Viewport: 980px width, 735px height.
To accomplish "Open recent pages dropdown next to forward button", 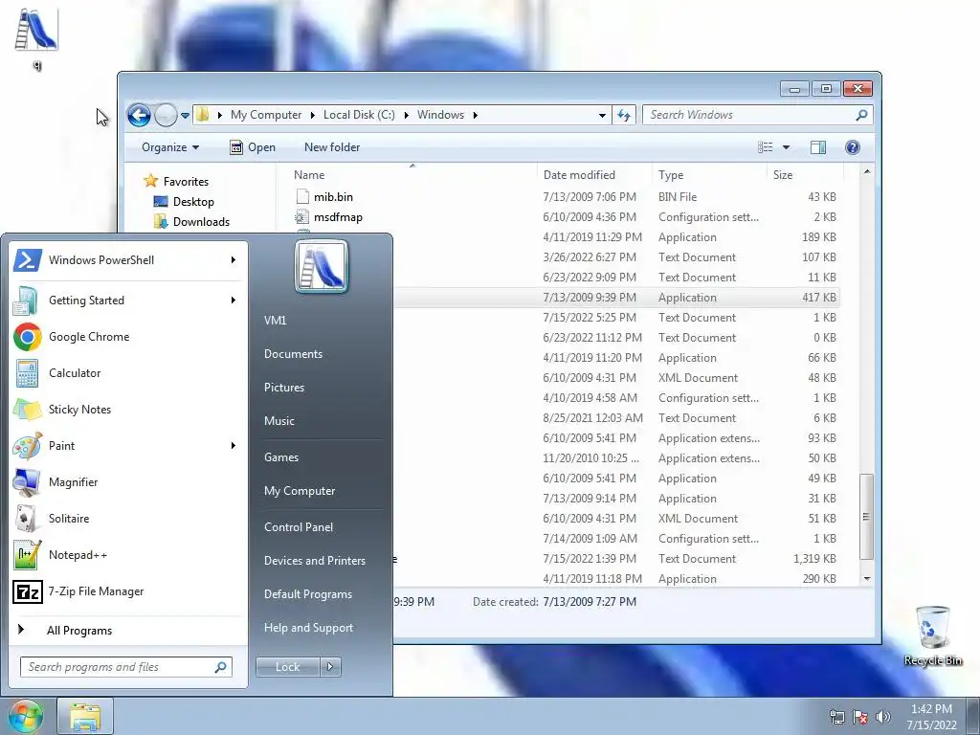I will coord(185,116).
